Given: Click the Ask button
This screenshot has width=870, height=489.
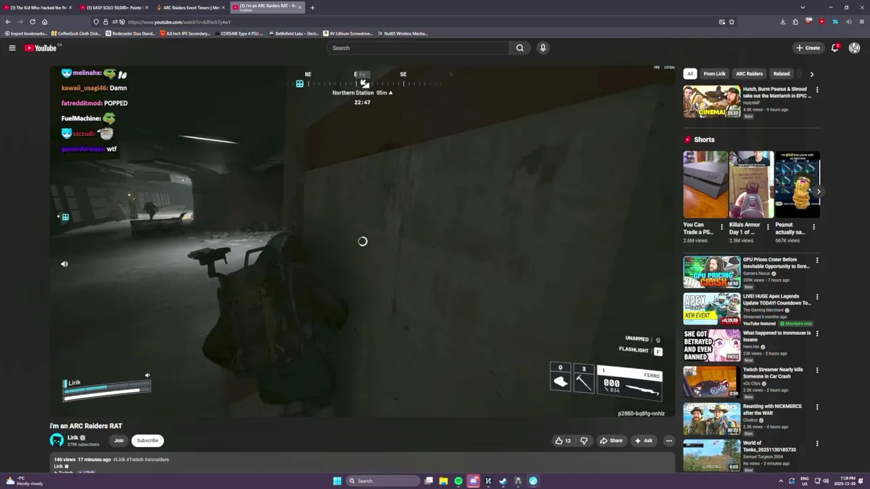Looking at the screenshot, I should point(643,441).
